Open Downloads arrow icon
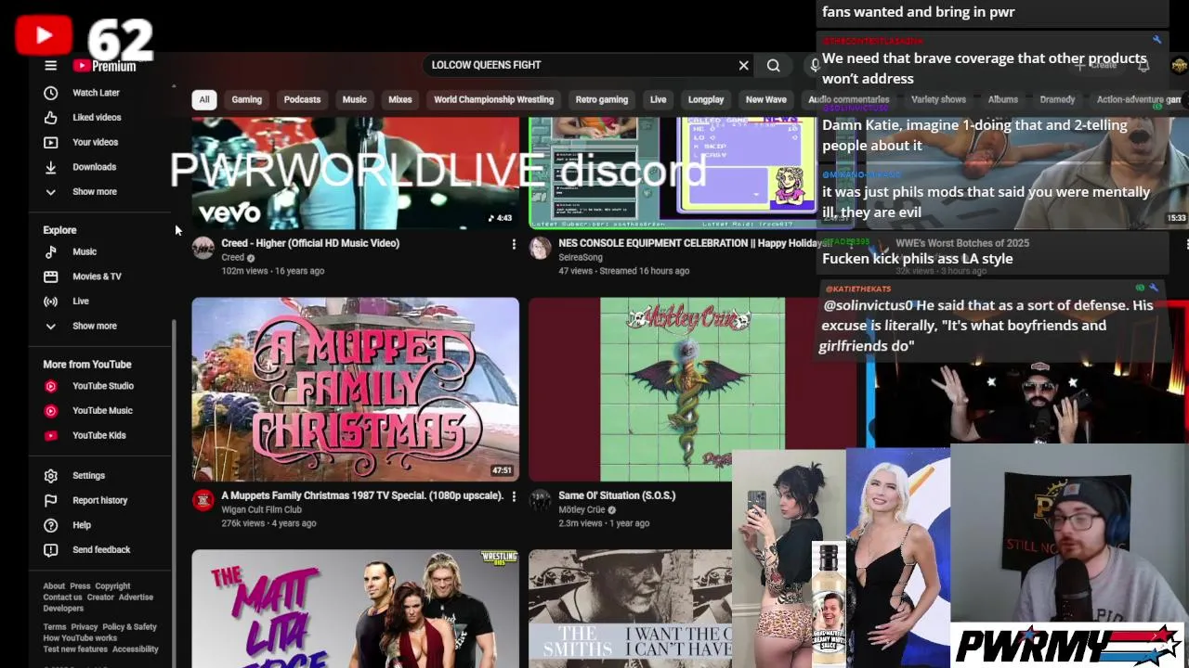The image size is (1189, 668). (51, 167)
